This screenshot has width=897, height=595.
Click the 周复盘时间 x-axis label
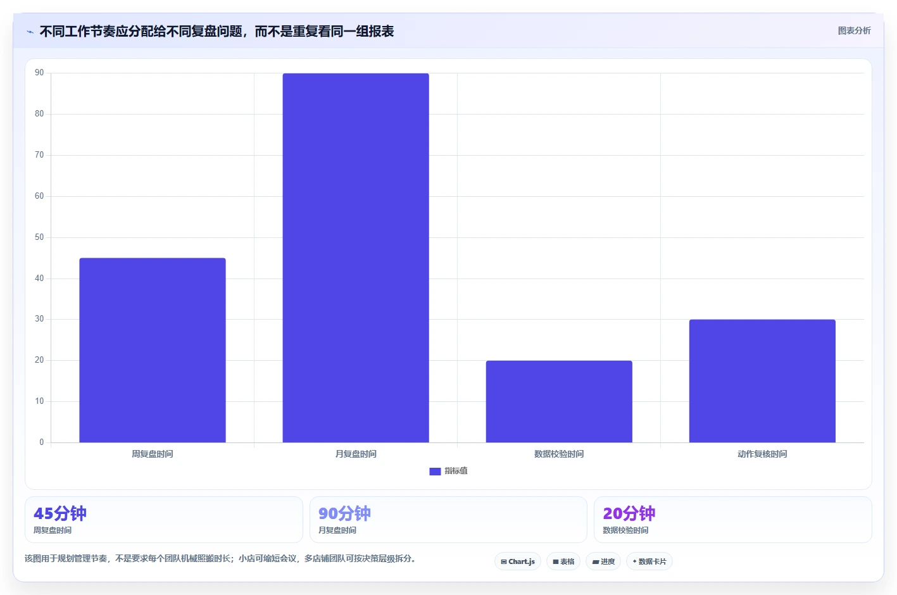(x=153, y=454)
